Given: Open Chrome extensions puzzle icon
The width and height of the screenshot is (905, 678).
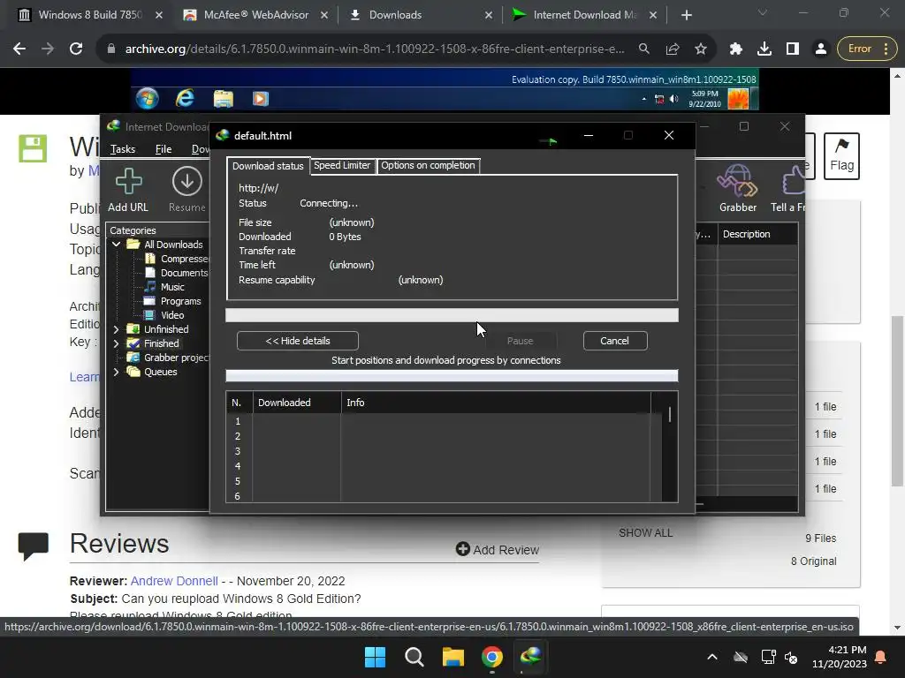Looking at the screenshot, I should [736, 49].
